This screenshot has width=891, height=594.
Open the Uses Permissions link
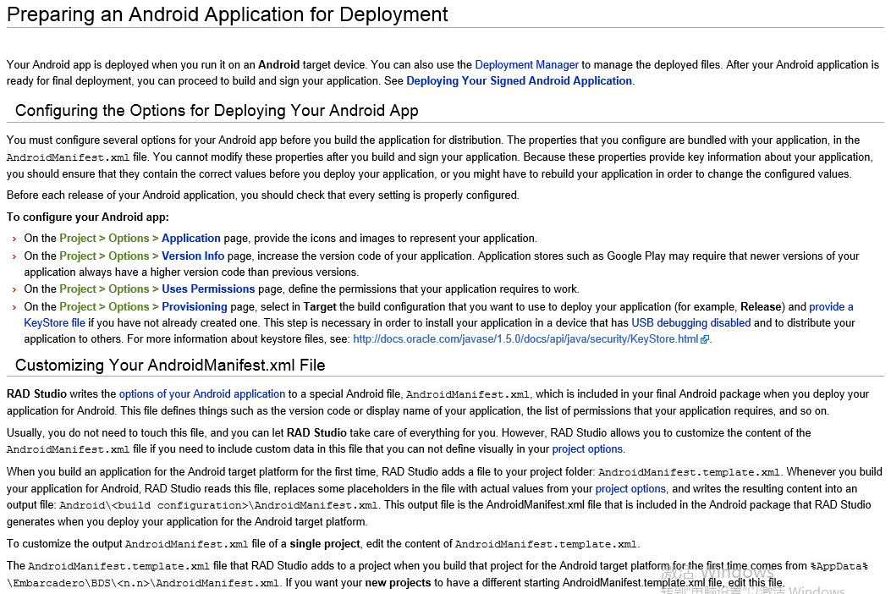208,289
